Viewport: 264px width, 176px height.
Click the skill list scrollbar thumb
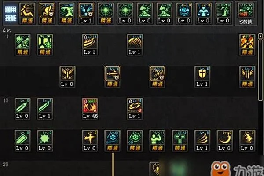260,70
